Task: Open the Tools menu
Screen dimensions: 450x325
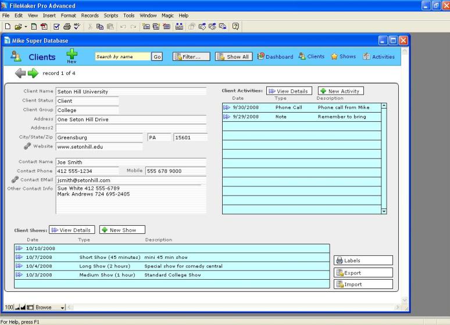Action: tap(129, 16)
